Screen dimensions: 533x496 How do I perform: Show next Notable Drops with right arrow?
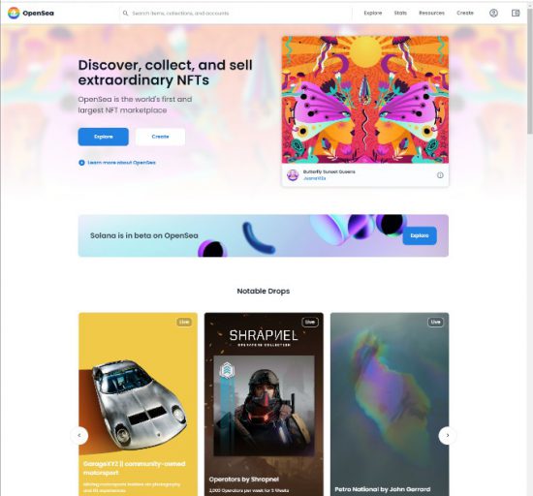(448, 435)
